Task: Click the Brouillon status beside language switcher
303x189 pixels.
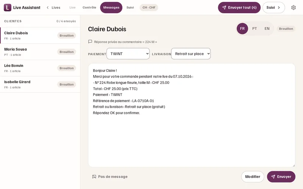Action: tap(286, 29)
